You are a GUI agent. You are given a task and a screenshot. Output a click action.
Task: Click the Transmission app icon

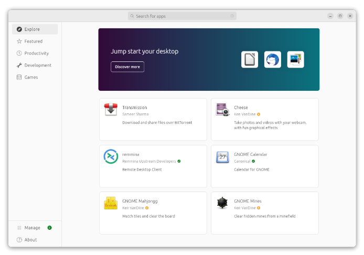pyautogui.click(x=111, y=110)
